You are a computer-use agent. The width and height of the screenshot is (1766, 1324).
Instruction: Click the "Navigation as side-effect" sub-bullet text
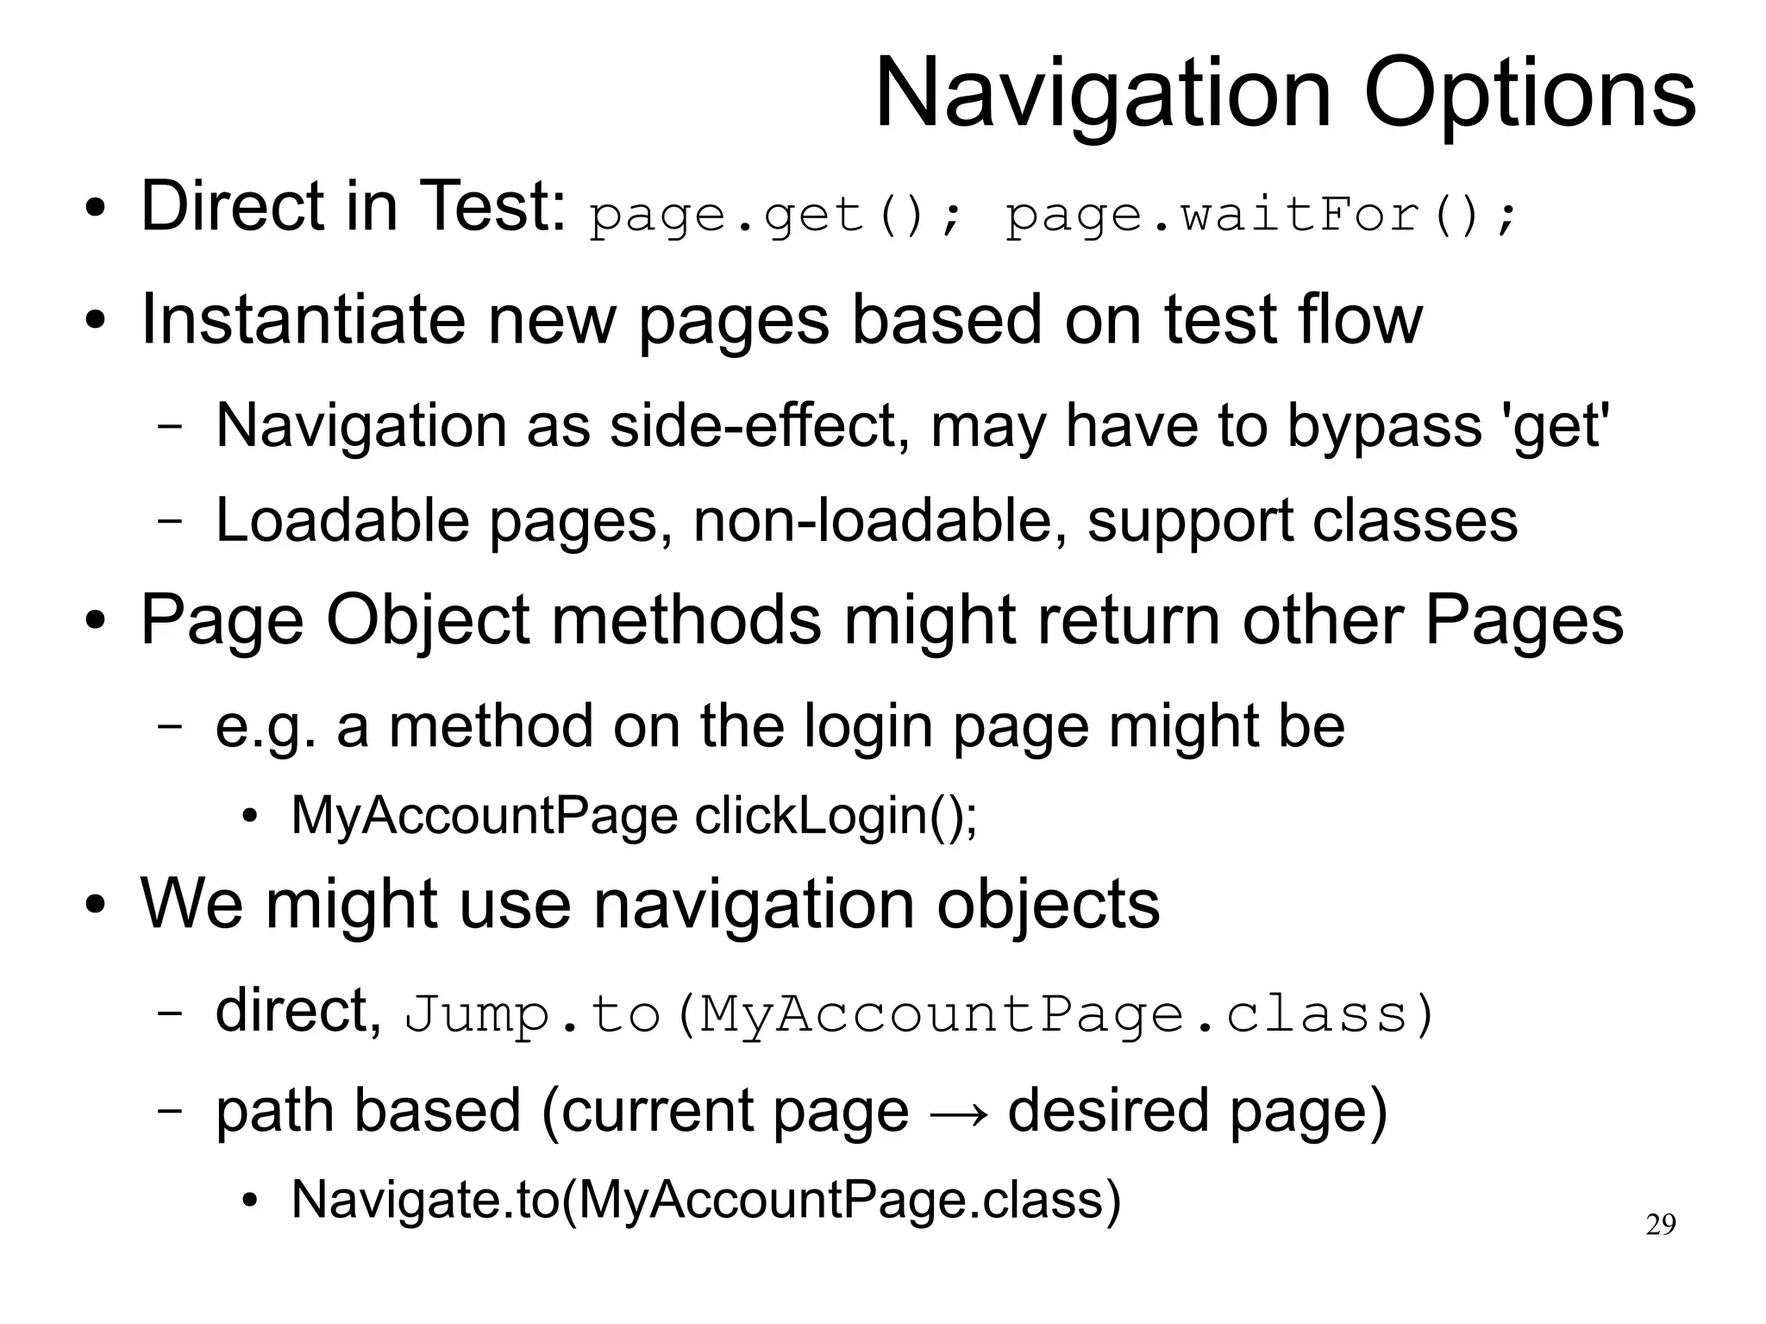point(912,426)
